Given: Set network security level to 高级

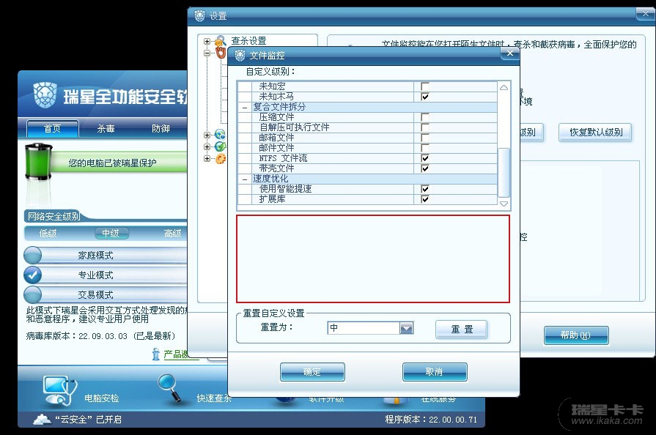Looking at the screenshot, I should (x=172, y=234).
